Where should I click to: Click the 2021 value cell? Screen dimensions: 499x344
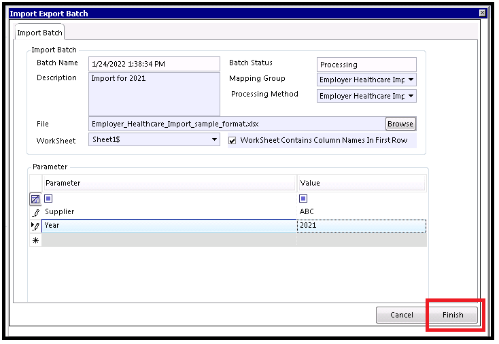[362, 226]
